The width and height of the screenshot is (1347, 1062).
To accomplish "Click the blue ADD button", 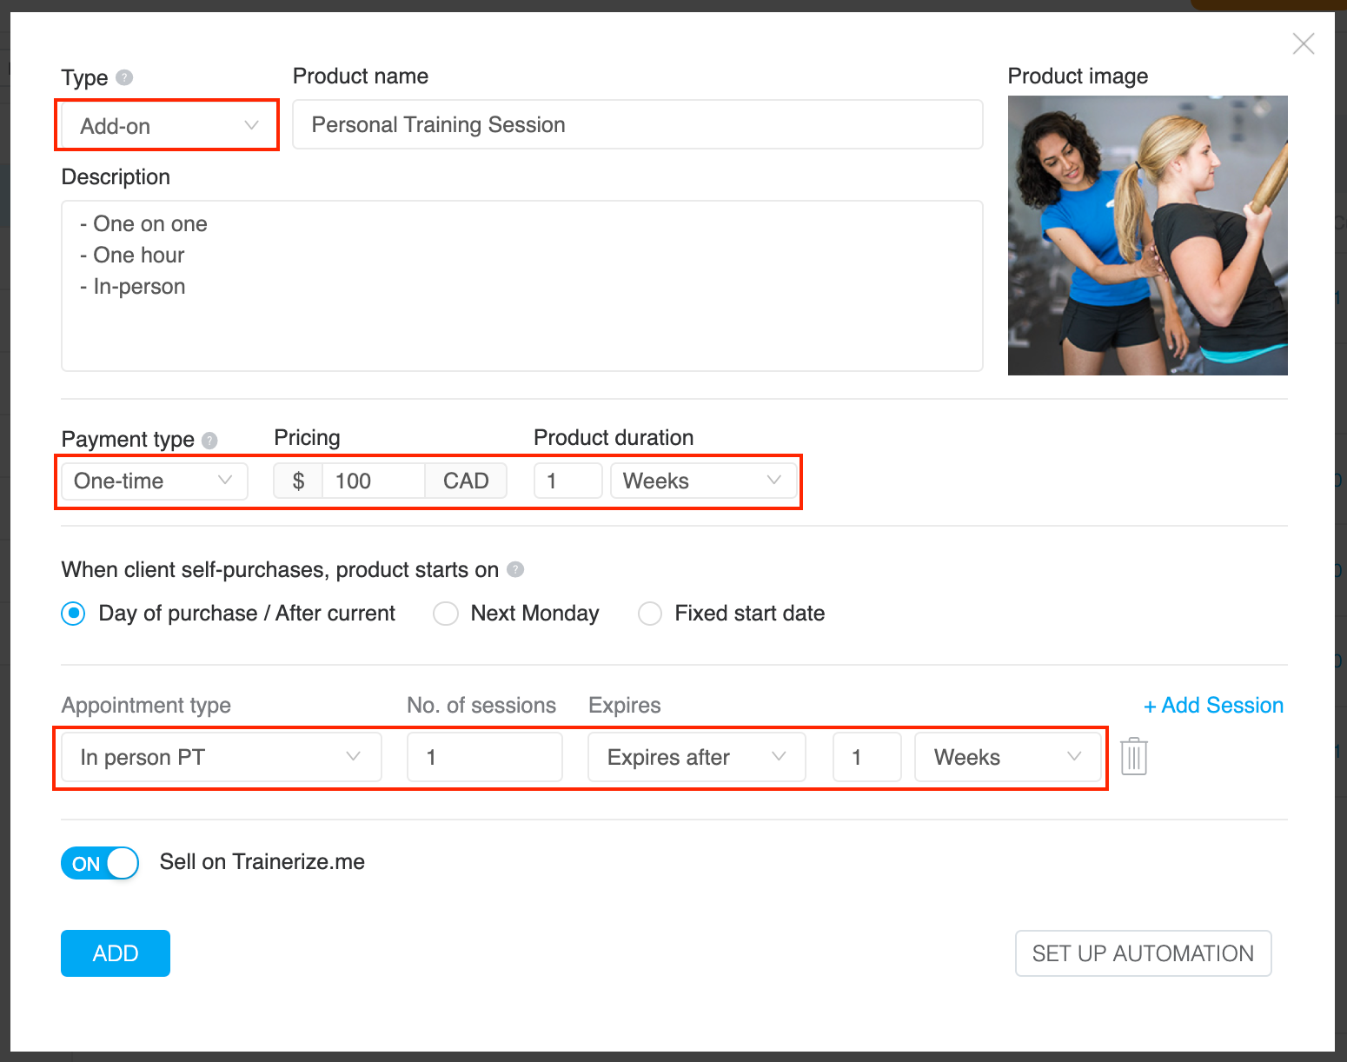I will pos(116,953).
